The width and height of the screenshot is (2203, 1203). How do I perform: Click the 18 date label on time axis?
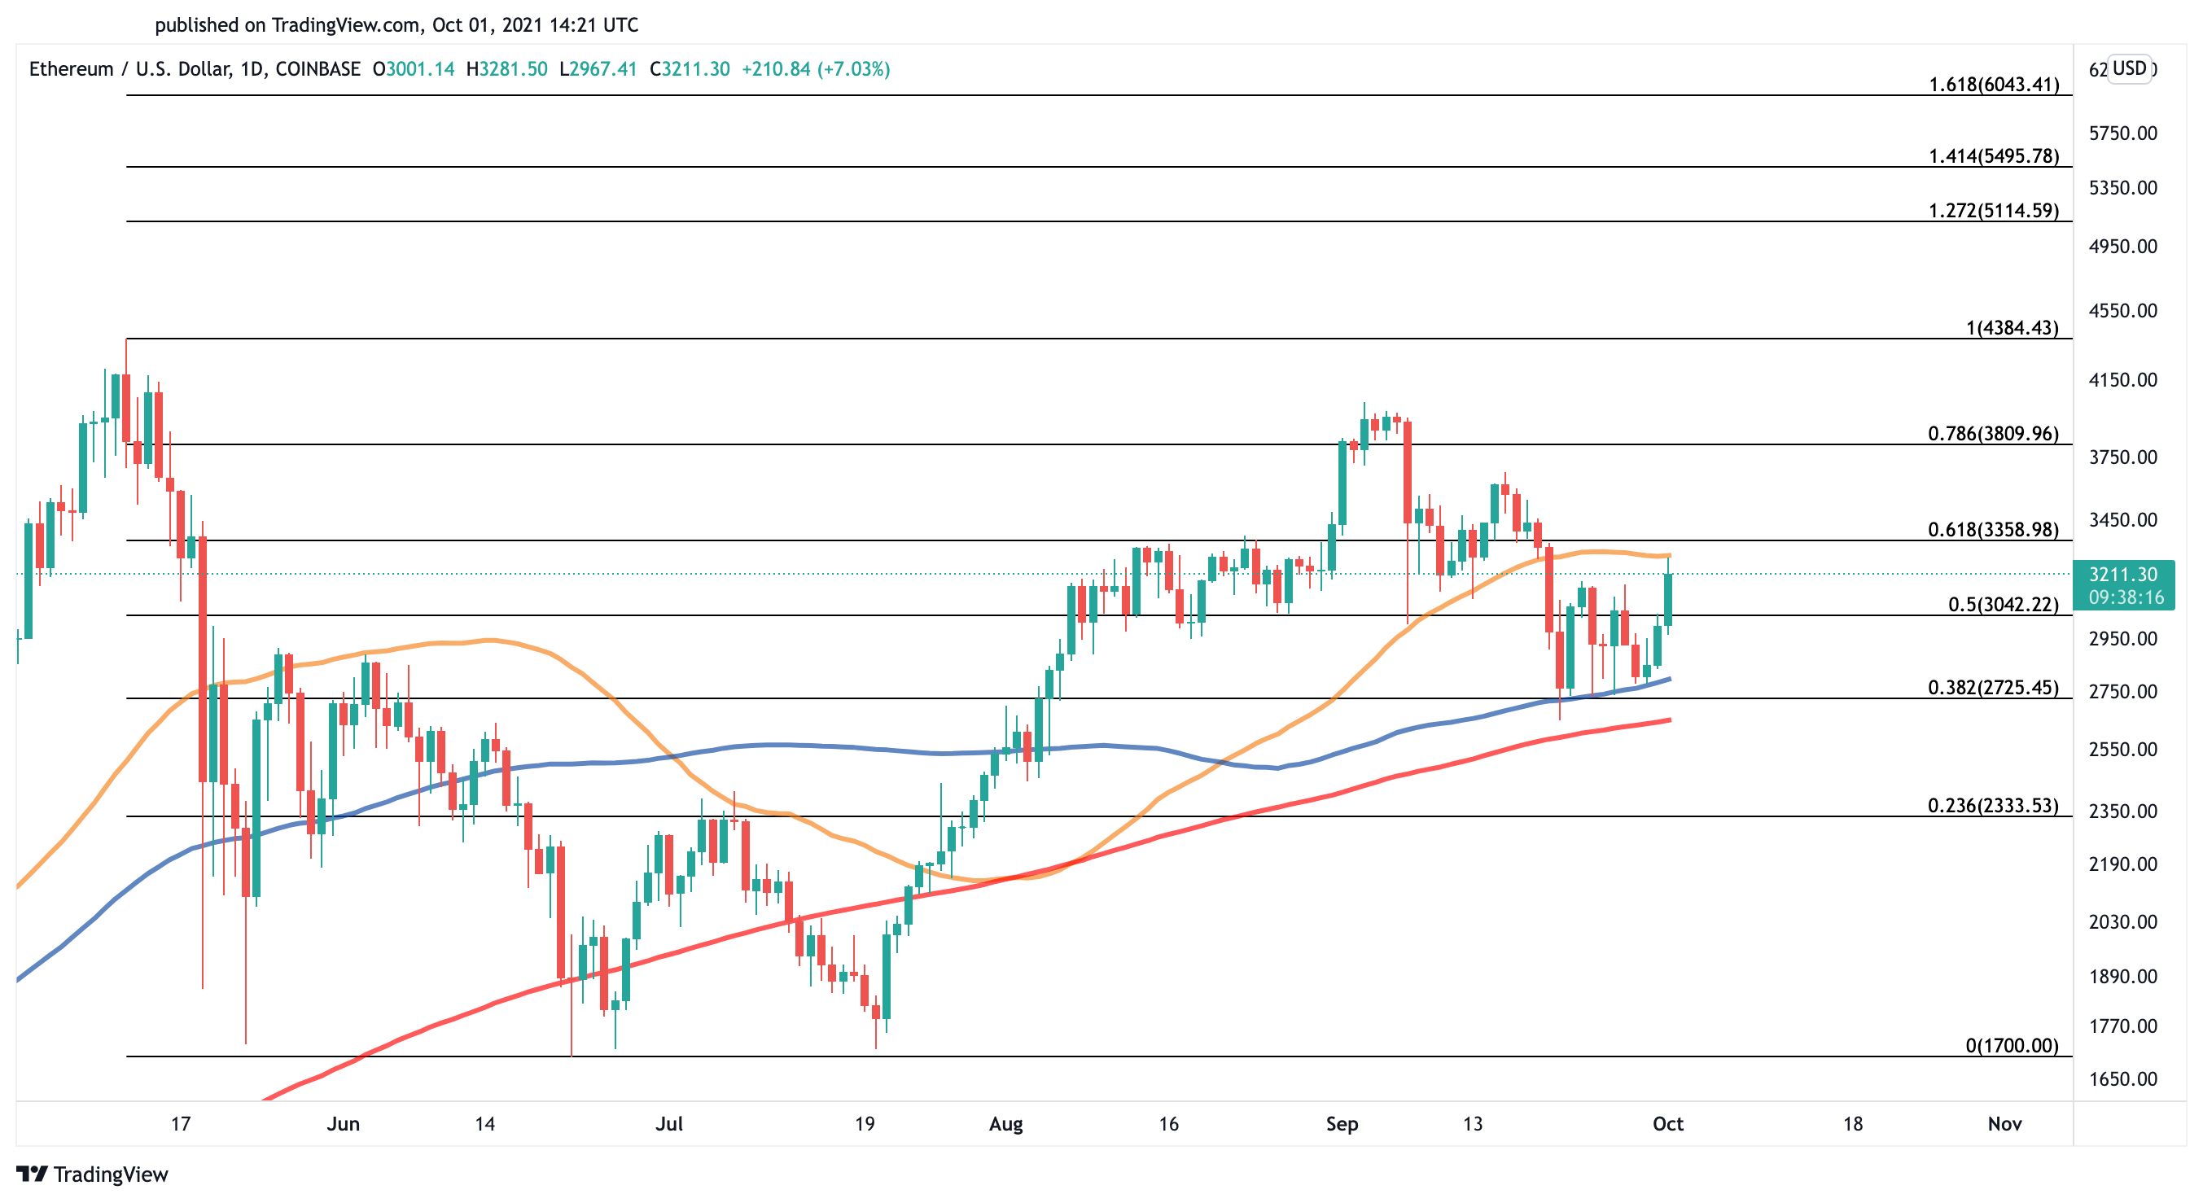pos(1852,1123)
